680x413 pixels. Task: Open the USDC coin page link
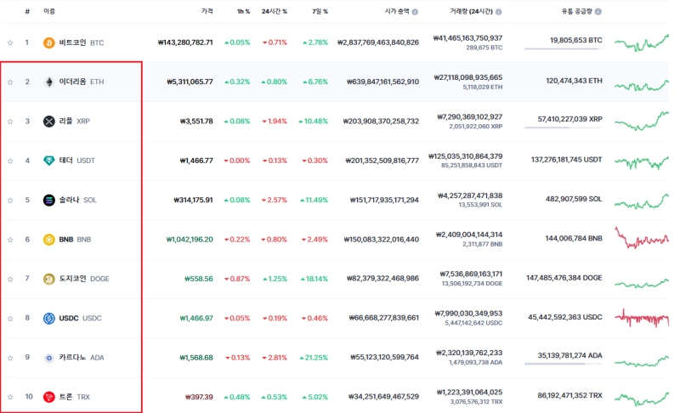click(x=80, y=319)
